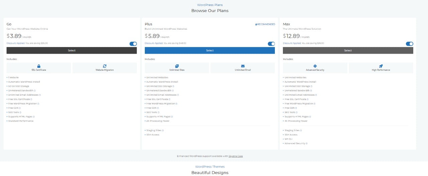This screenshot has height=176, width=428.
Task: Click Discount Applied link on Go plan
Action: coord(16,43)
